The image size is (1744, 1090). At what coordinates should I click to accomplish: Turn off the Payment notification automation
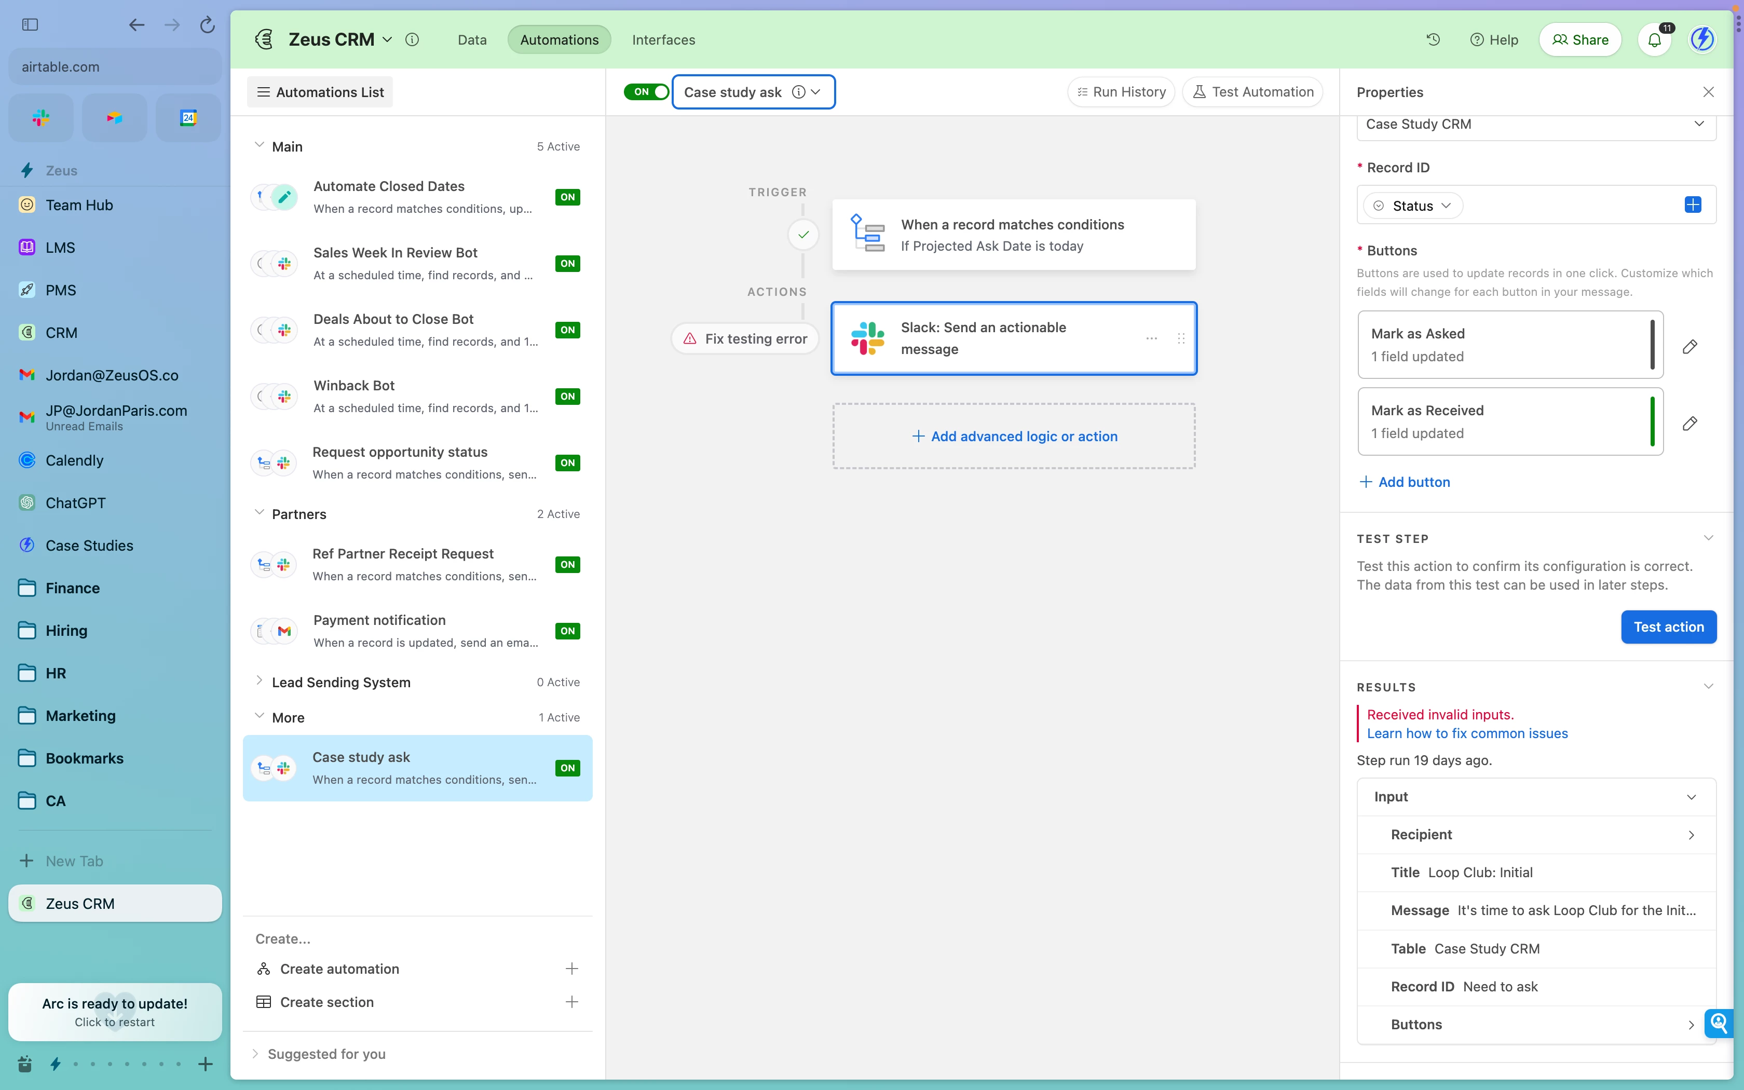(x=567, y=631)
